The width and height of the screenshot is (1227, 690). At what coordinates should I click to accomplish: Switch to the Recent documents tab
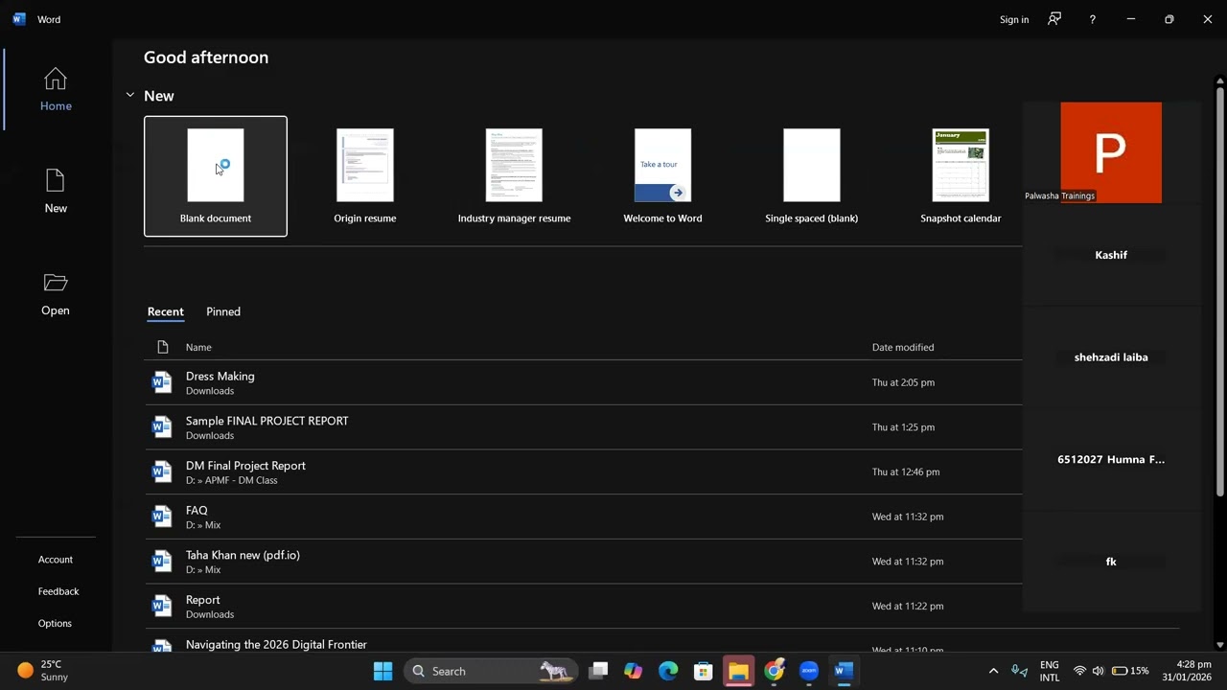165,311
